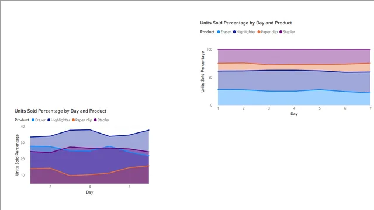Select Highlighter legend marker in the lower-left area chart
Viewport: 374px width, 210px height.
pyautogui.click(x=49, y=120)
